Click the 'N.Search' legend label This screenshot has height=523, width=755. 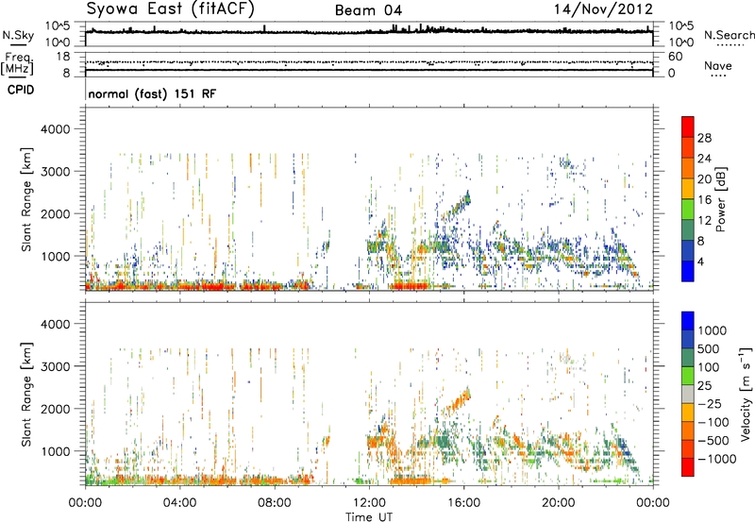pos(730,35)
